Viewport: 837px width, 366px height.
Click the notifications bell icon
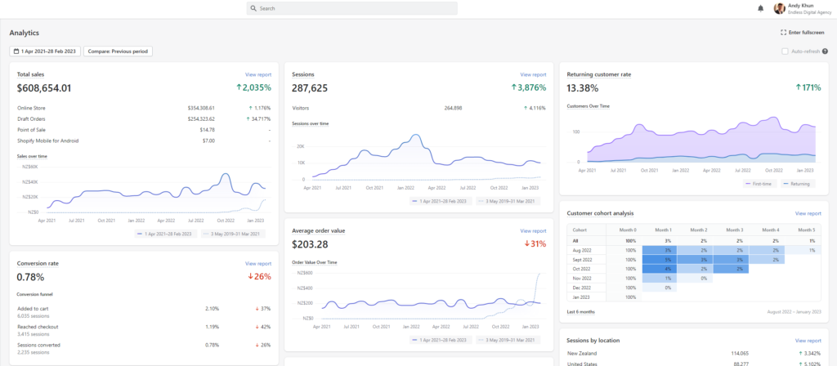(x=760, y=8)
